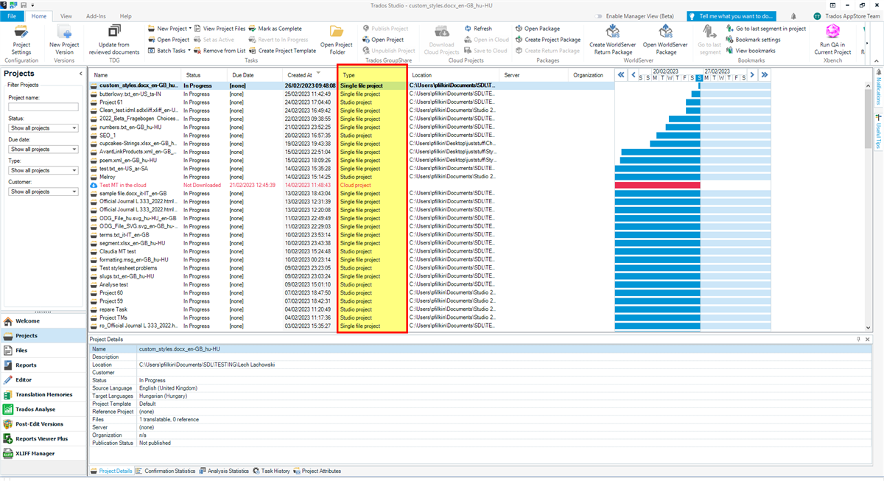Click Open WorldServer Package
The image size is (884, 481).
click(x=666, y=40)
